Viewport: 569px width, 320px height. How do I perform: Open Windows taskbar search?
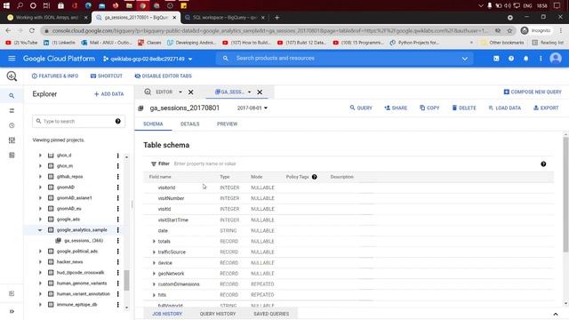pyautogui.click(x=20, y=5)
